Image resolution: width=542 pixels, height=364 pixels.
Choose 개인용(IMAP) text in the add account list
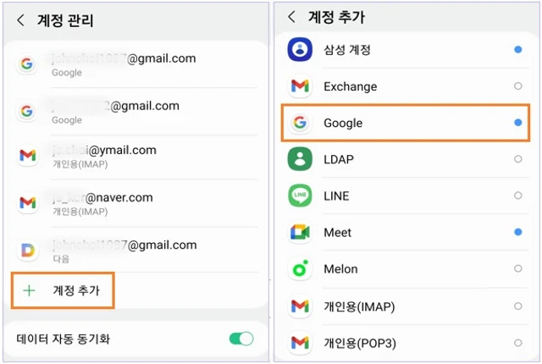(359, 306)
